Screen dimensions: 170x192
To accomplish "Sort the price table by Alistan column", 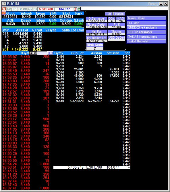I will tap(96, 53).
